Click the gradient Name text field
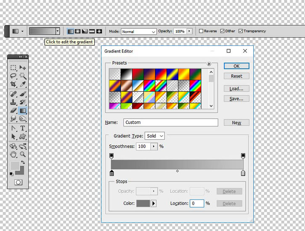Viewport: 305px width, 231px height. pyautogui.click(x=171, y=123)
